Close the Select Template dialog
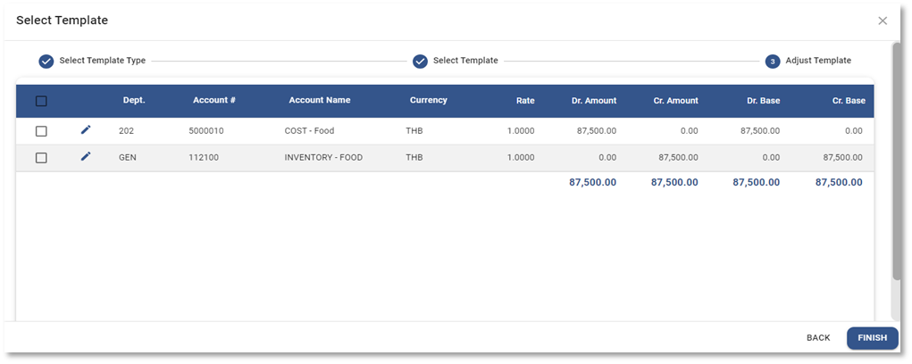The image size is (912, 364). 883,21
